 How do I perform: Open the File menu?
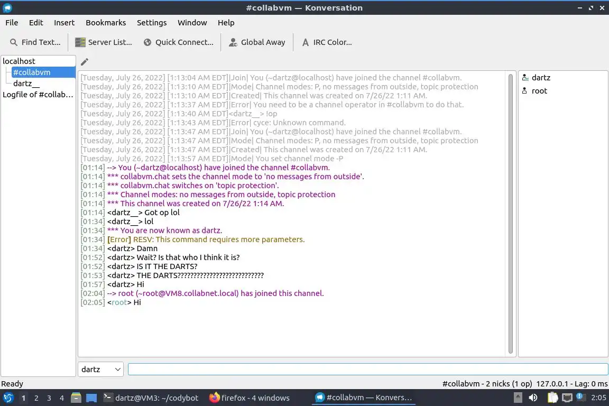point(12,23)
